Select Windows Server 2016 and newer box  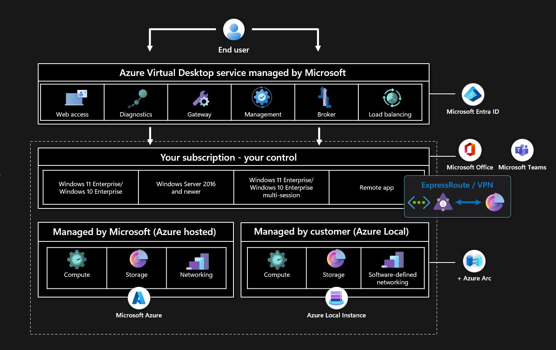(186, 187)
